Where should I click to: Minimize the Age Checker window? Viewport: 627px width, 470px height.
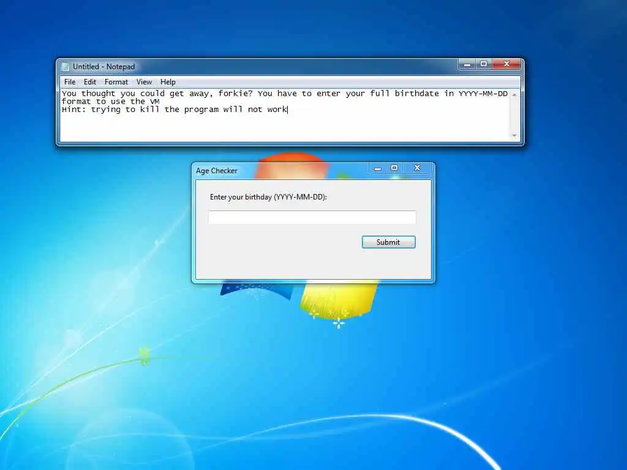(x=377, y=168)
